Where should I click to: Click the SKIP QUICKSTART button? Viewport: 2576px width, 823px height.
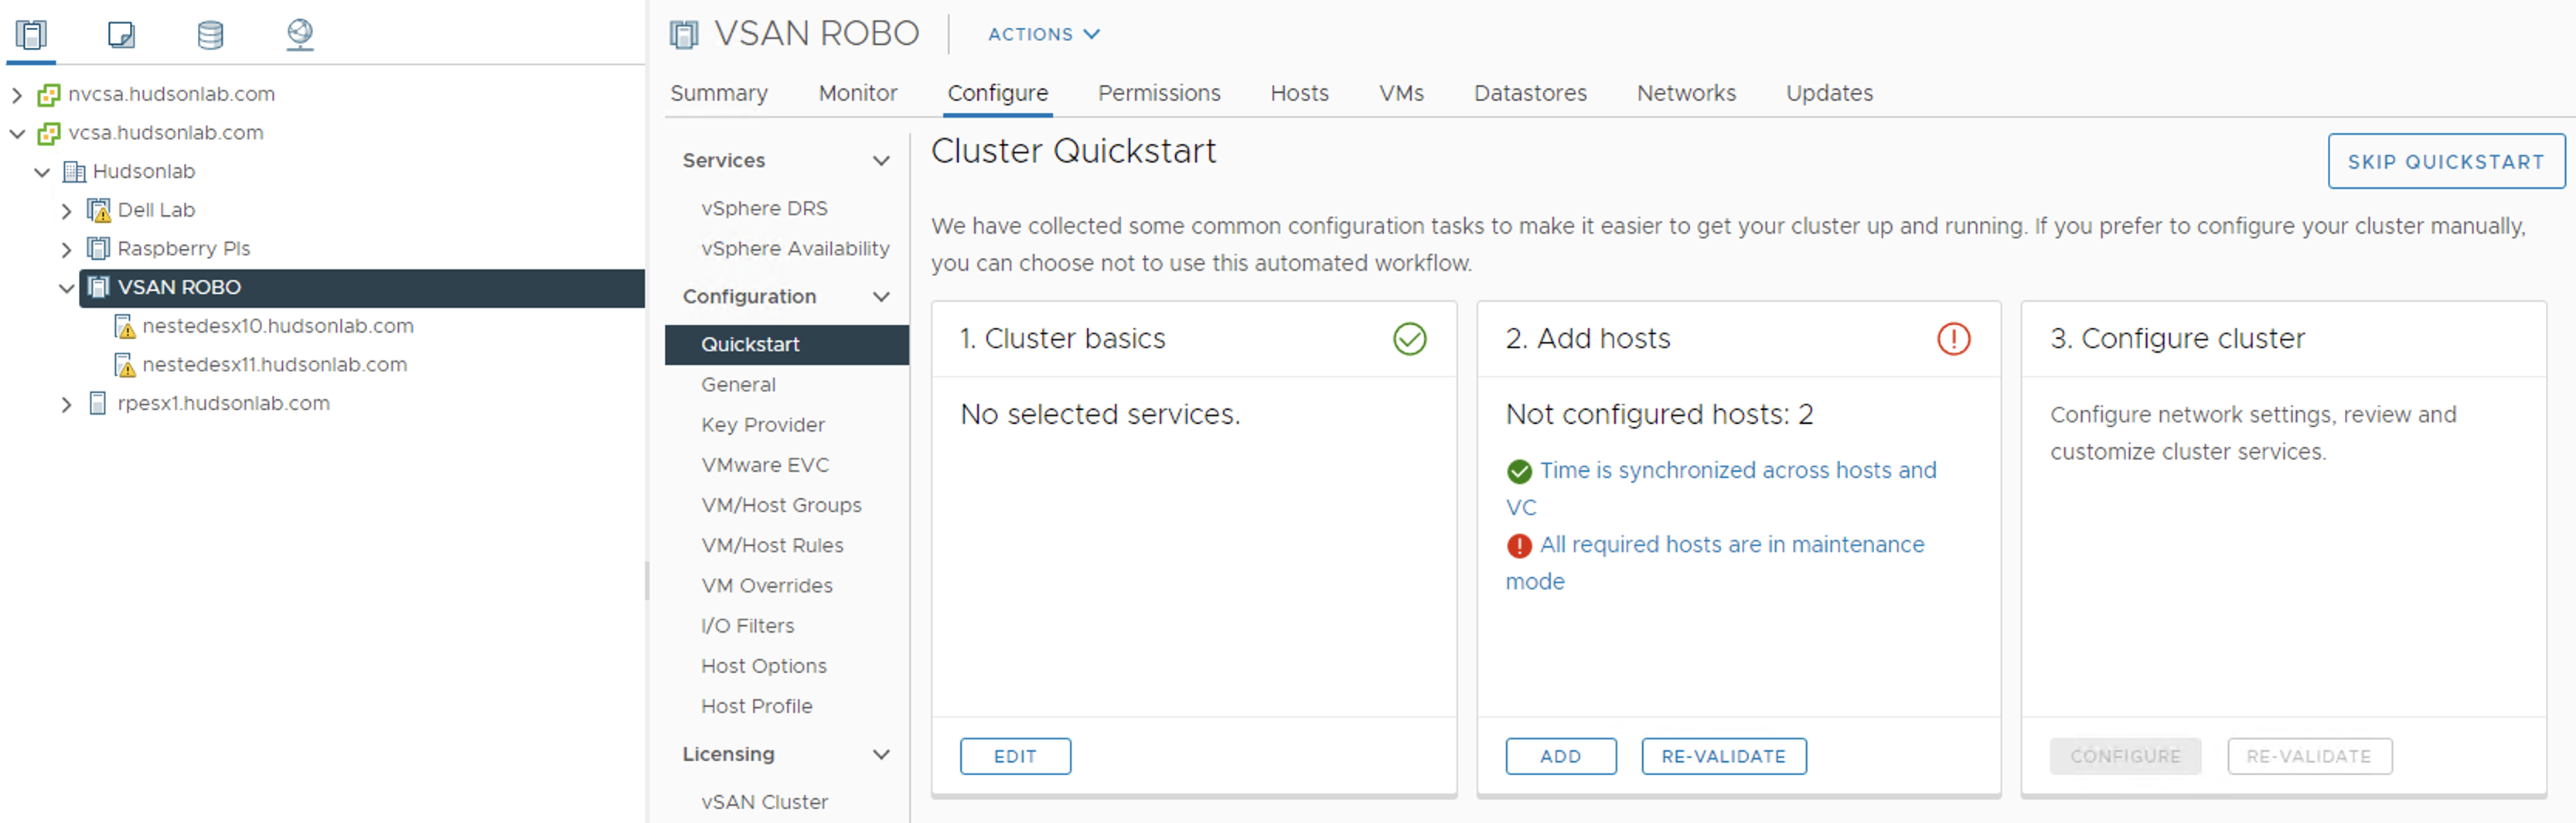[x=2445, y=162]
